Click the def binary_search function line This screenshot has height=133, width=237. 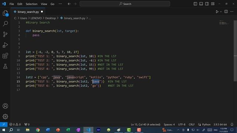(52, 31)
